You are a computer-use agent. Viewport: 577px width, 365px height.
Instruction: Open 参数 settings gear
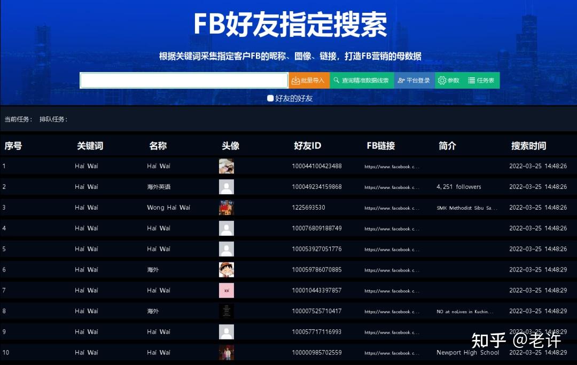pos(449,81)
